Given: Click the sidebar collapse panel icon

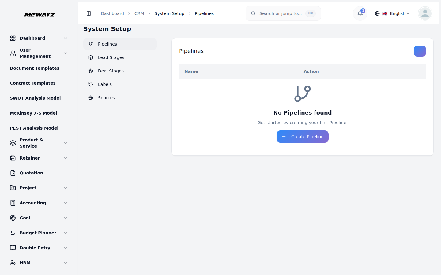Looking at the screenshot, I should [89, 13].
